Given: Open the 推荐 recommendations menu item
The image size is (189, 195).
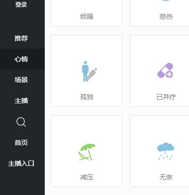Looking at the screenshot, I should (x=21, y=38).
